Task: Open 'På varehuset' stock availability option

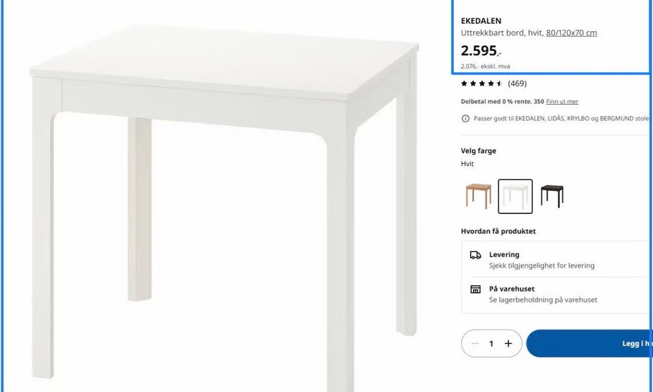Action: [557, 294]
